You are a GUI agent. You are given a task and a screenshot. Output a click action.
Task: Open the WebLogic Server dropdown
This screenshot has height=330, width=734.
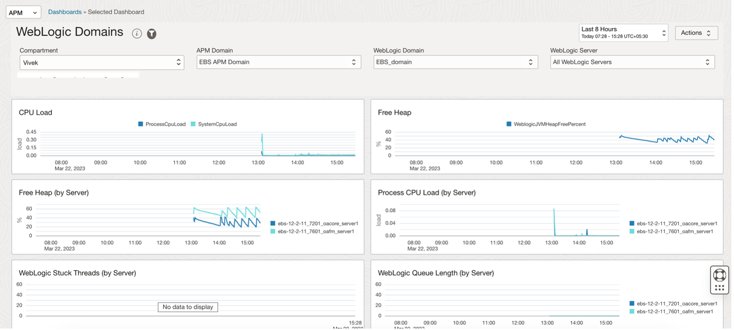click(x=632, y=62)
